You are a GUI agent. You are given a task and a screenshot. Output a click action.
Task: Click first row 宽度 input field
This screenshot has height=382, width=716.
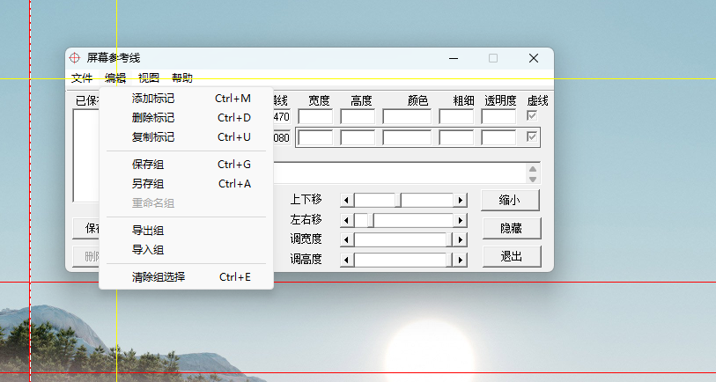pyautogui.click(x=315, y=116)
